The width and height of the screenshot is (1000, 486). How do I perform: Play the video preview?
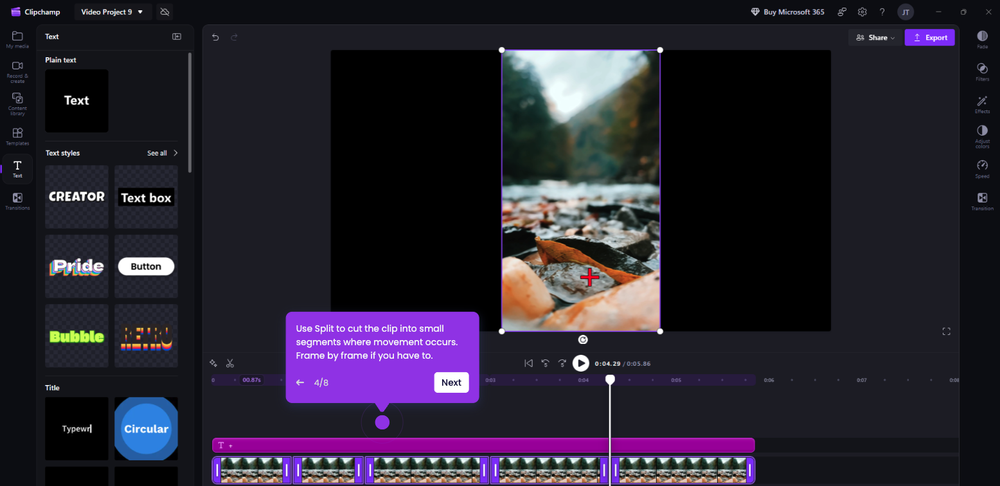tap(581, 363)
